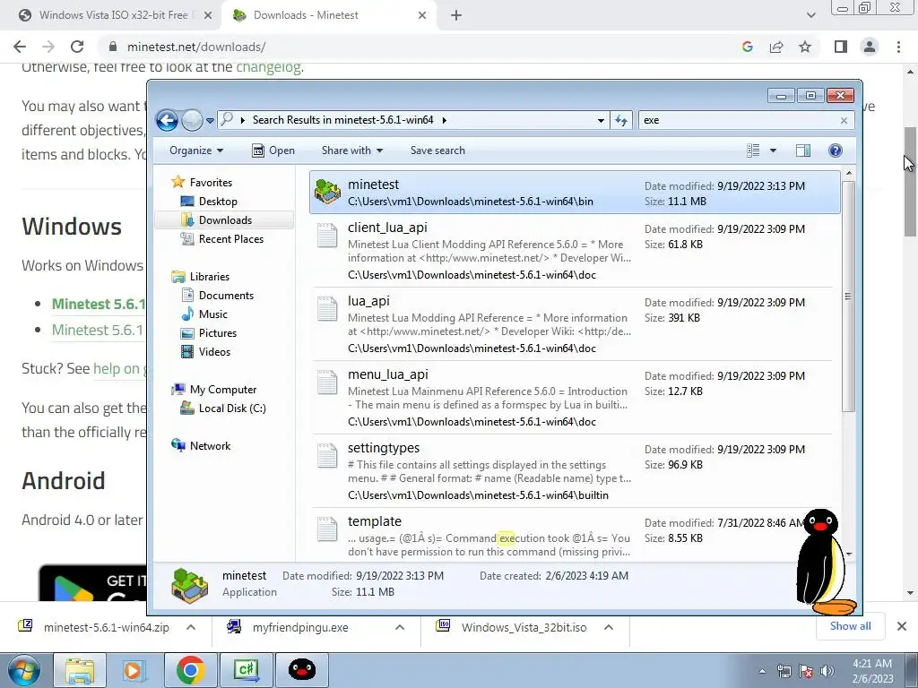The height and width of the screenshot is (688, 918).
Task: Select the template file icon
Action: [327, 529]
